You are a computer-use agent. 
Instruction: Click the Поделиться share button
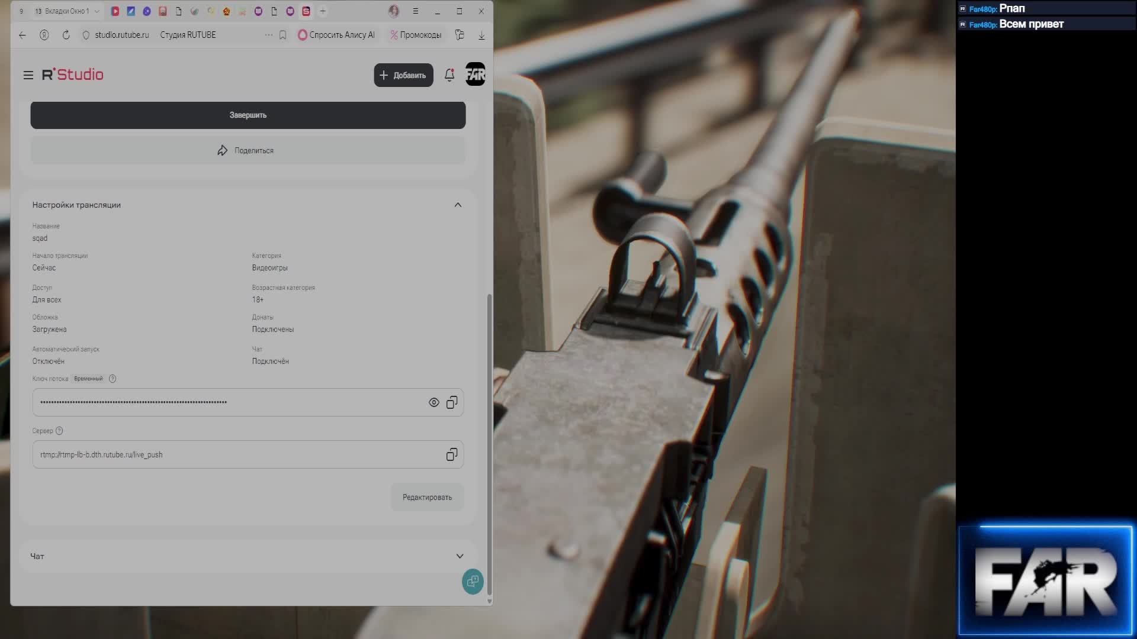click(x=248, y=150)
